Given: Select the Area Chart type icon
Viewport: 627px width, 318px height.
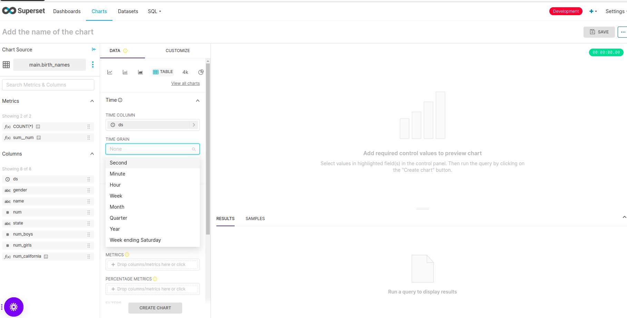Looking at the screenshot, I should point(140,72).
